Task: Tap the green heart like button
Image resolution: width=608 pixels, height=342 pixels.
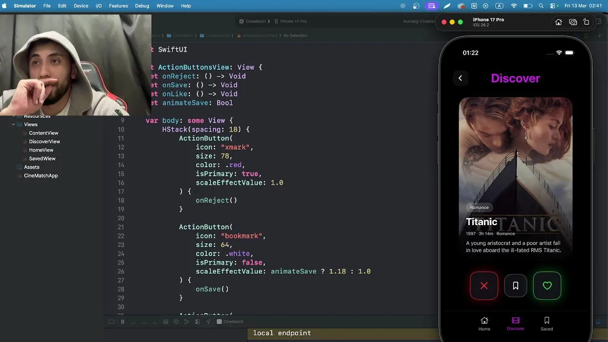Action: click(x=547, y=285)
